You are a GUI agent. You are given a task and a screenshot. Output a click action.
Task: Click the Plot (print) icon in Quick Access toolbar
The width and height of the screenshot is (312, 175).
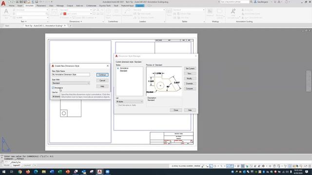[37, 2]
